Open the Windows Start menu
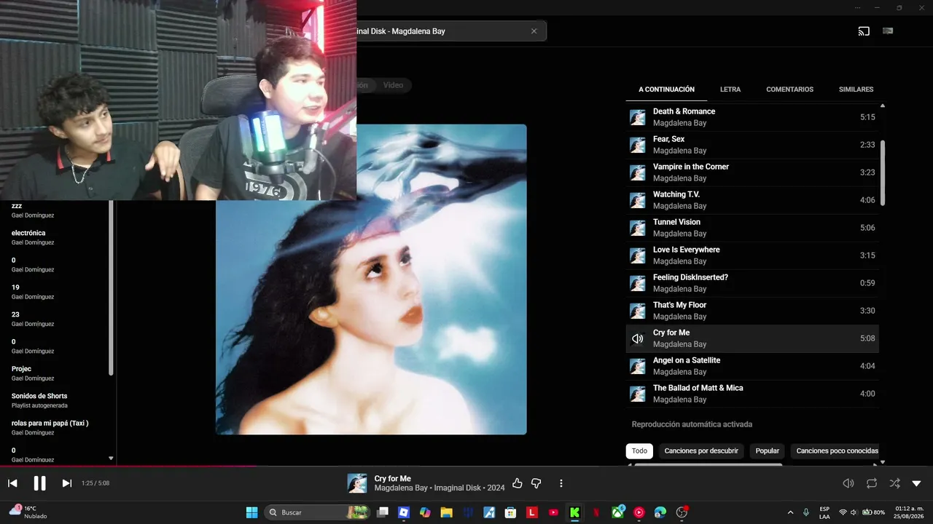The width and height of the screenshot is (933, 524). point(251,512)
